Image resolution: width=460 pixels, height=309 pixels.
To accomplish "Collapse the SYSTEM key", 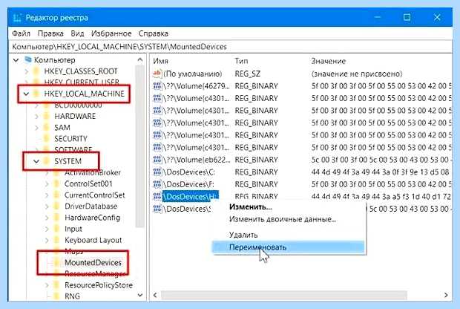I will [x=36, y=161].
